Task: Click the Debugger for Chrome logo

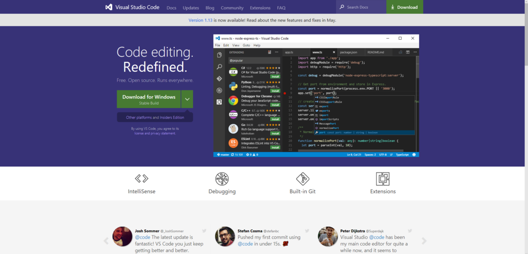Action: click(234, 100)
